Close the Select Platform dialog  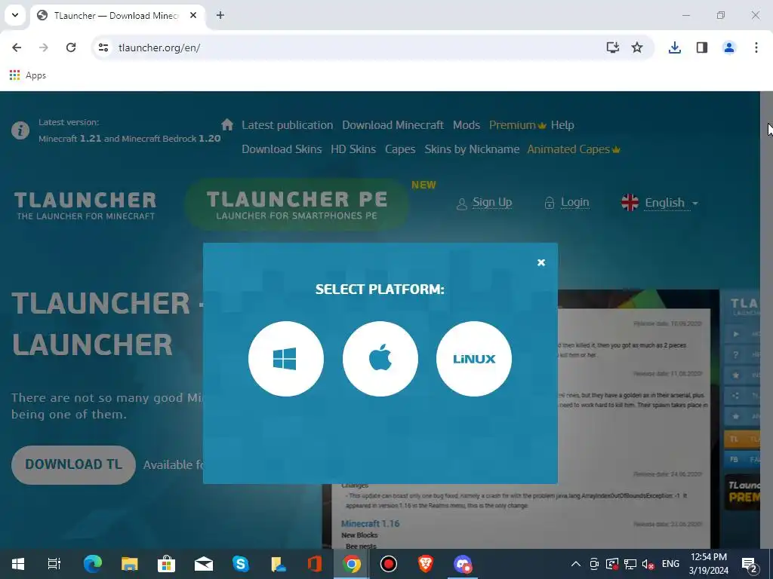(x=540, y=262)
